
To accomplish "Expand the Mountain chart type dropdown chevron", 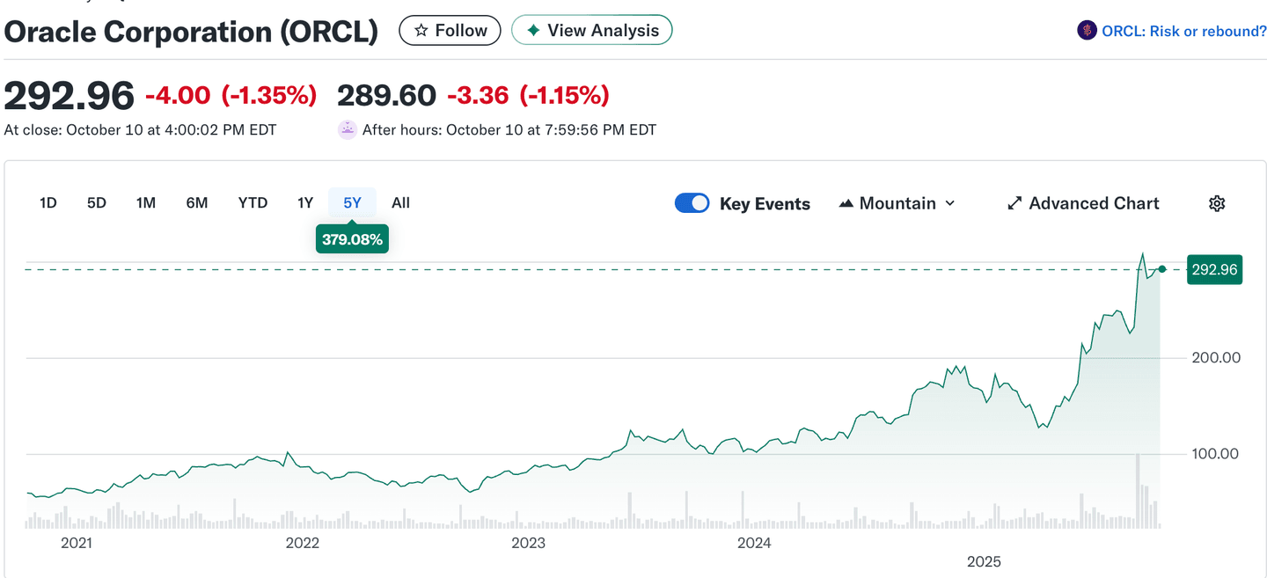I will click(950, 203).
